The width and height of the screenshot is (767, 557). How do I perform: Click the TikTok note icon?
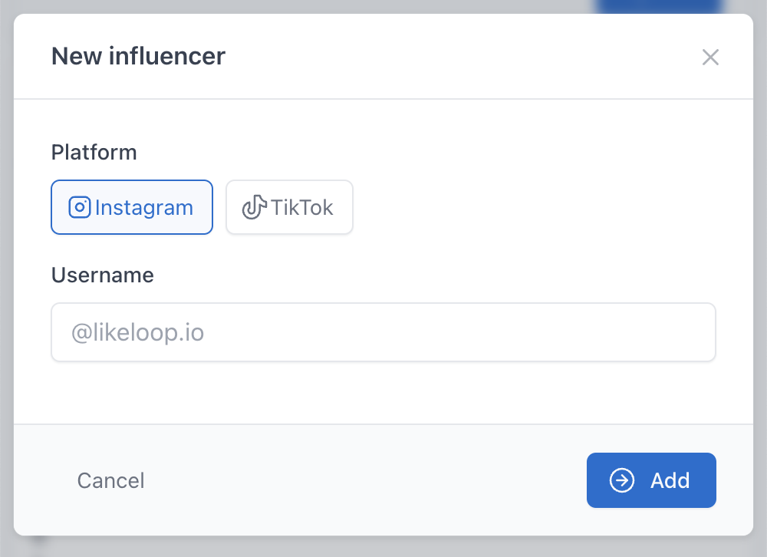pyautogui.click(x=254, y=207)
